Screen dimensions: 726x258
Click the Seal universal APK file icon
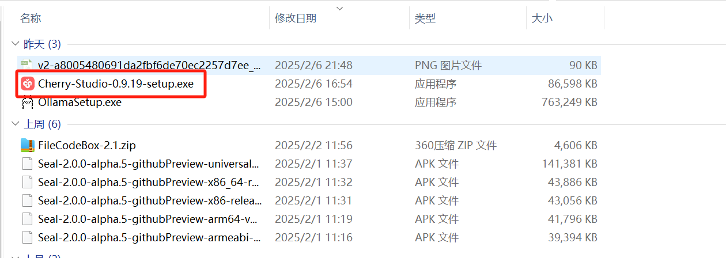coord(27,164)
